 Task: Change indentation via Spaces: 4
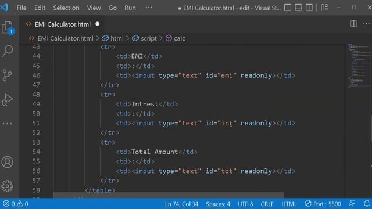pos(218,204)
